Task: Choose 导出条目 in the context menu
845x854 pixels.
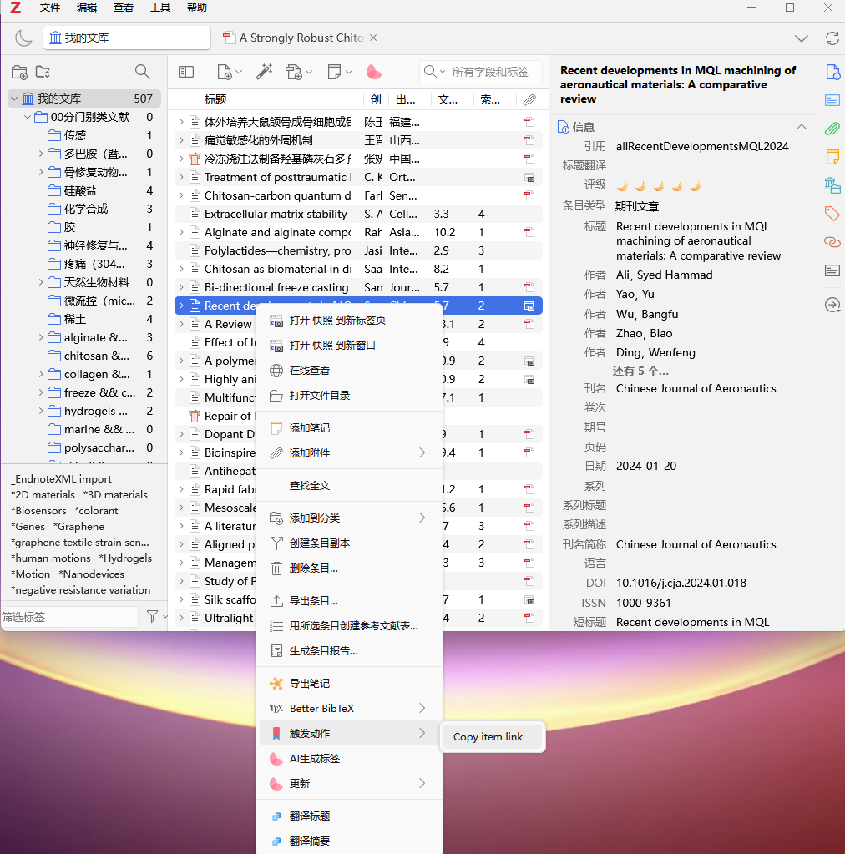Action: click(313, 600)
